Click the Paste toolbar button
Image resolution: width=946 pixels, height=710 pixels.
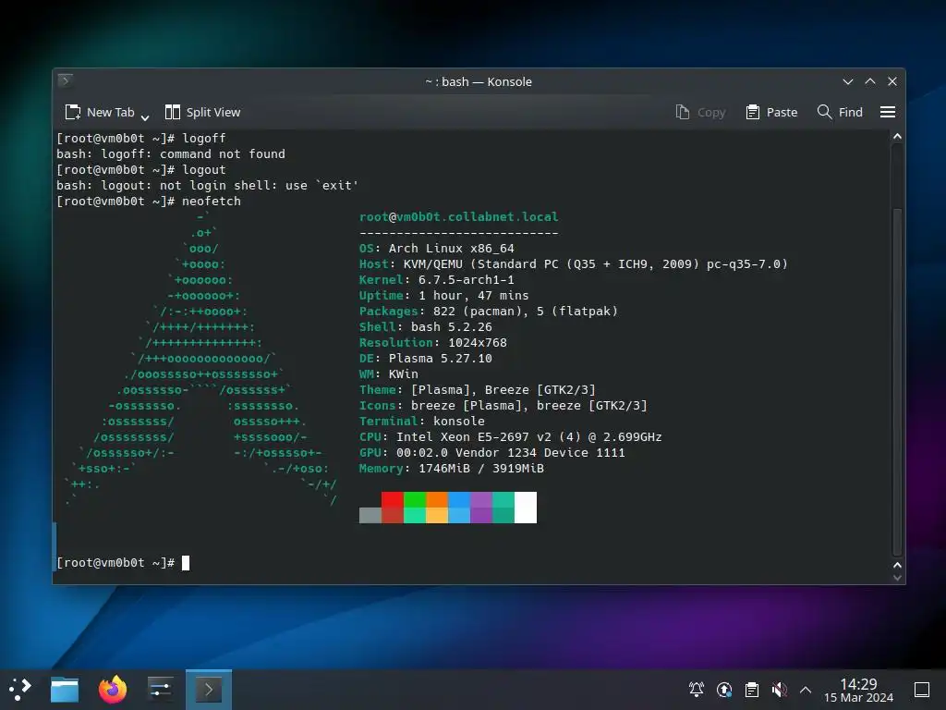[x=771, y=112]
